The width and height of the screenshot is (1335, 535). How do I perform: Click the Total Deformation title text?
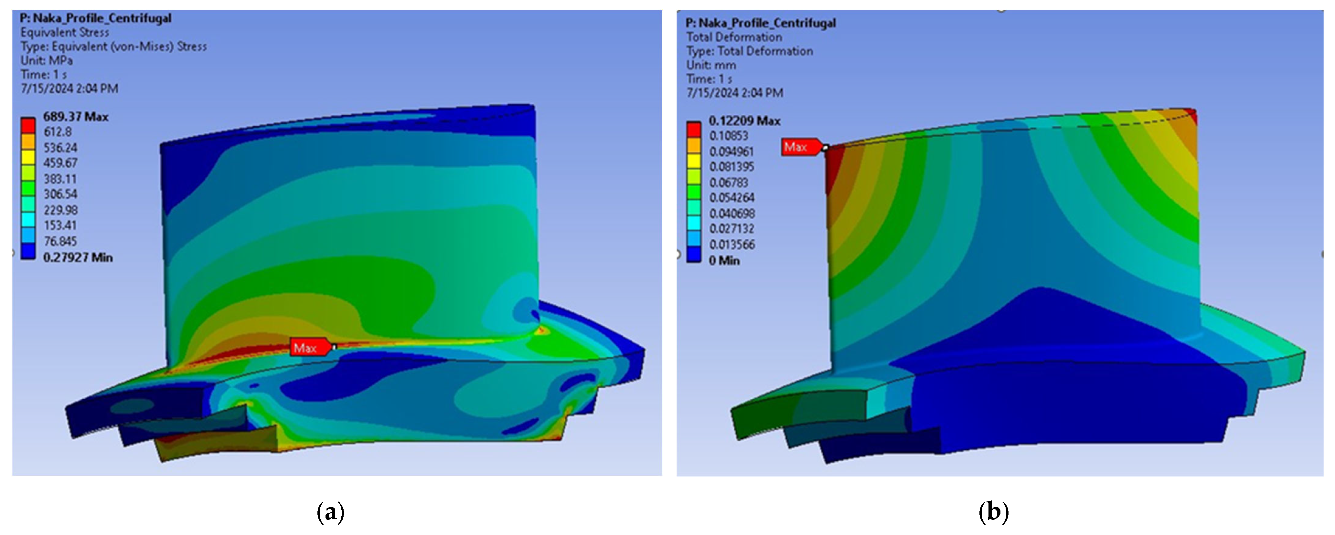pyautogui.click(x=734, y=37)
